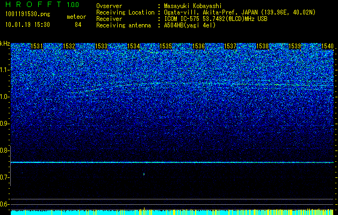Click the date 10.01.19 15:30

[x=28, y=25]
